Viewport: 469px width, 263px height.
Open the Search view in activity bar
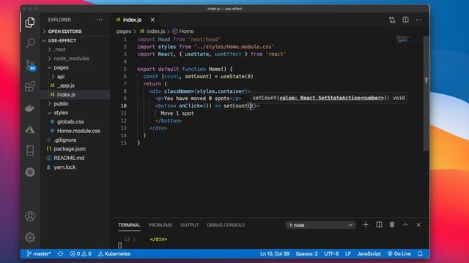tap(30, 44)
